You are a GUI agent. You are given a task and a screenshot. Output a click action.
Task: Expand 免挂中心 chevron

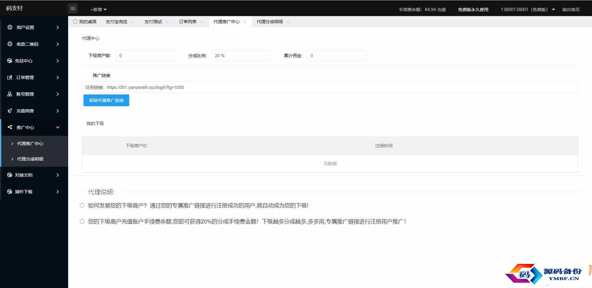coord(58,61)
